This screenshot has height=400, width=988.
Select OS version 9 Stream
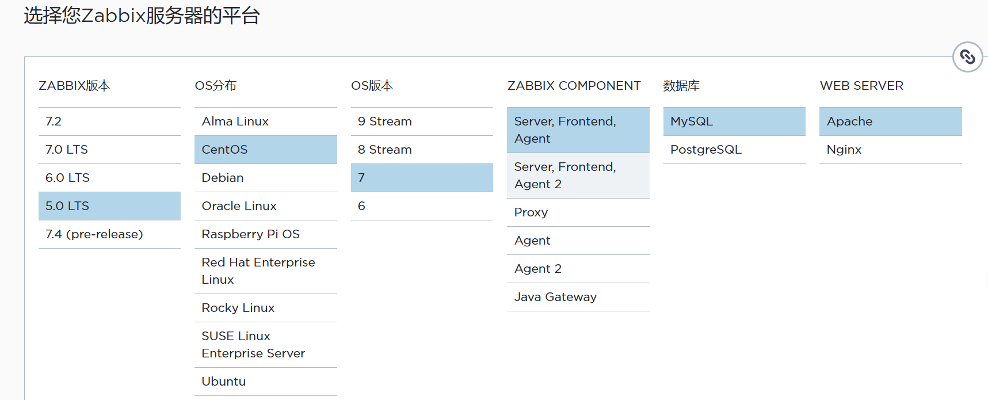422,121
